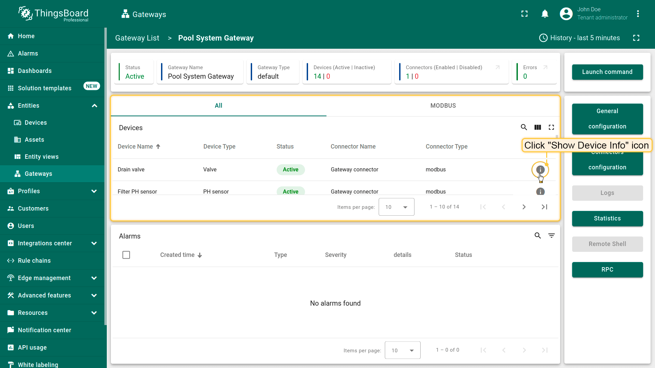Open the notifications bell
This screenshot has height=368, width=655.
545,14
